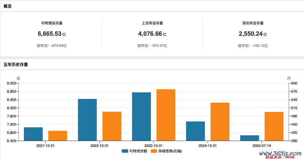304x159 pixels.
Task: Click the 540 right axis tick
Action: coord(294,100)
